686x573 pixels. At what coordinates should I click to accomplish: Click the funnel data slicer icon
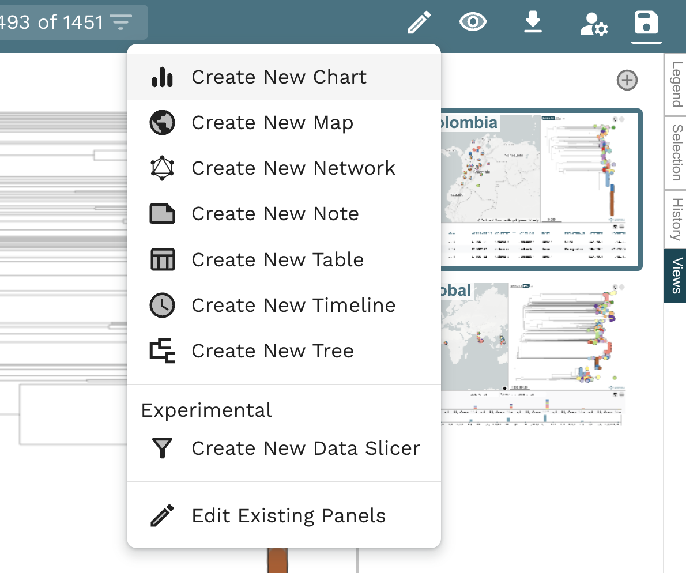pos(163,448)
